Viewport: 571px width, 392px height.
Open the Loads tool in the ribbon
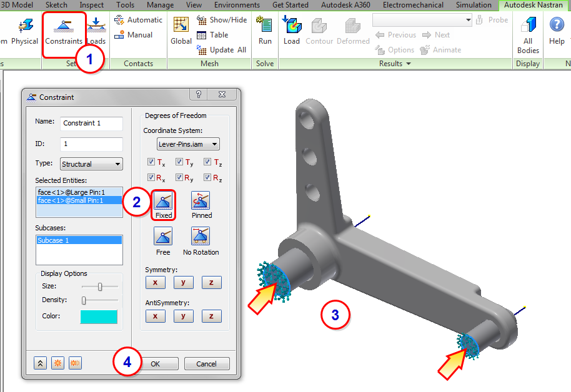coord(96,32)
